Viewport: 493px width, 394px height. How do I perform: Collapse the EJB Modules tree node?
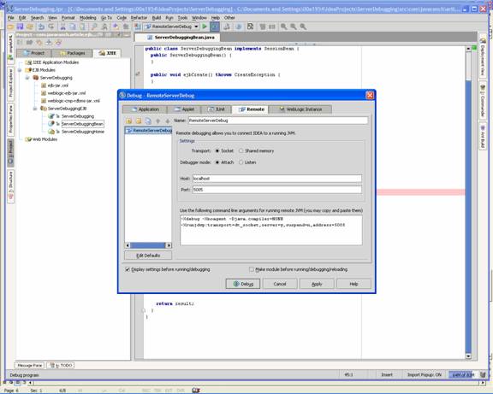(x=20, y=70)
